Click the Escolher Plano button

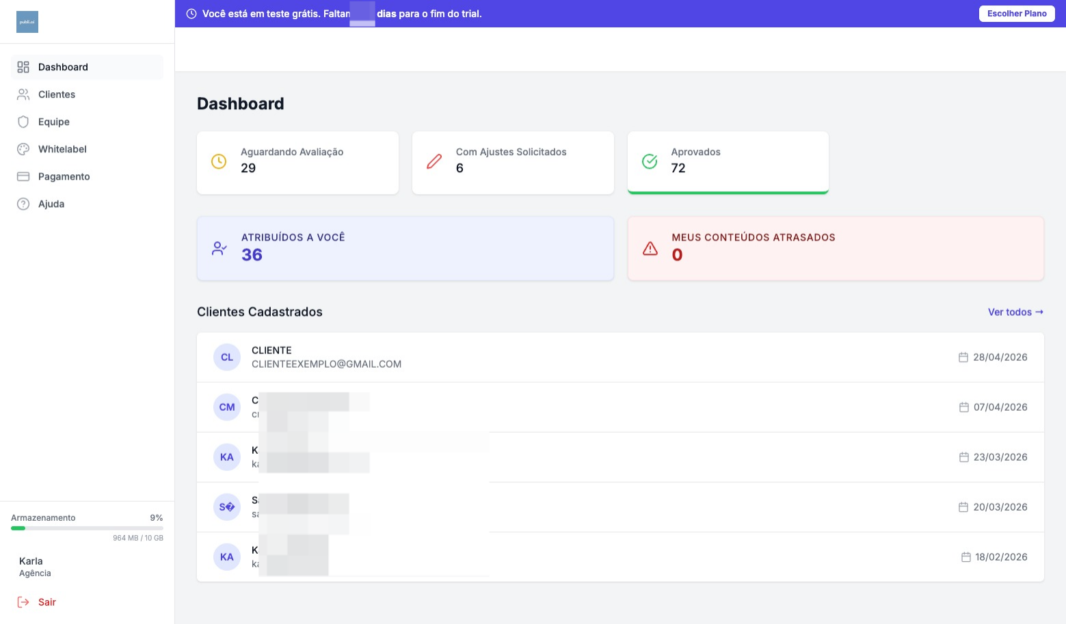1017,14
